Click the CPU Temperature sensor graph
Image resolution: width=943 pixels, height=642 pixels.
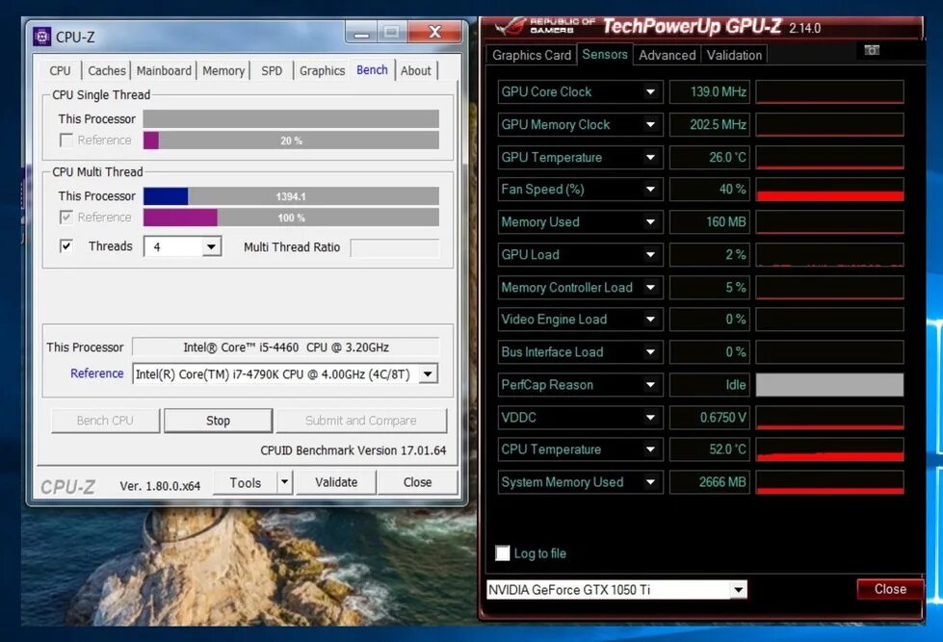pos(829,449)
